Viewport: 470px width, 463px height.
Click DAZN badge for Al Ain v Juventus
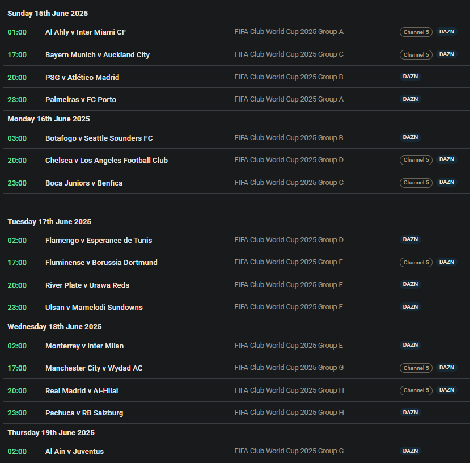click(410, 451)
